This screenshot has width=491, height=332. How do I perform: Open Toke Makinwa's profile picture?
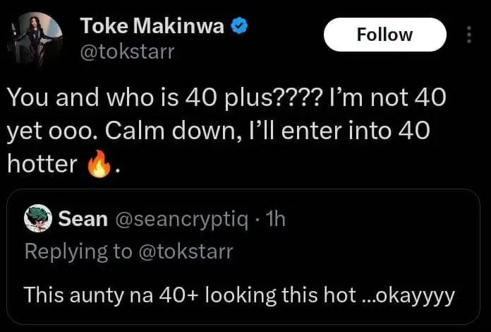coord(35,40)
